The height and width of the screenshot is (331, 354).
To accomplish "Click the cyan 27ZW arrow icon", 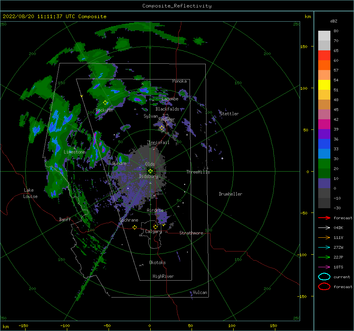I will tap(324, 248).
